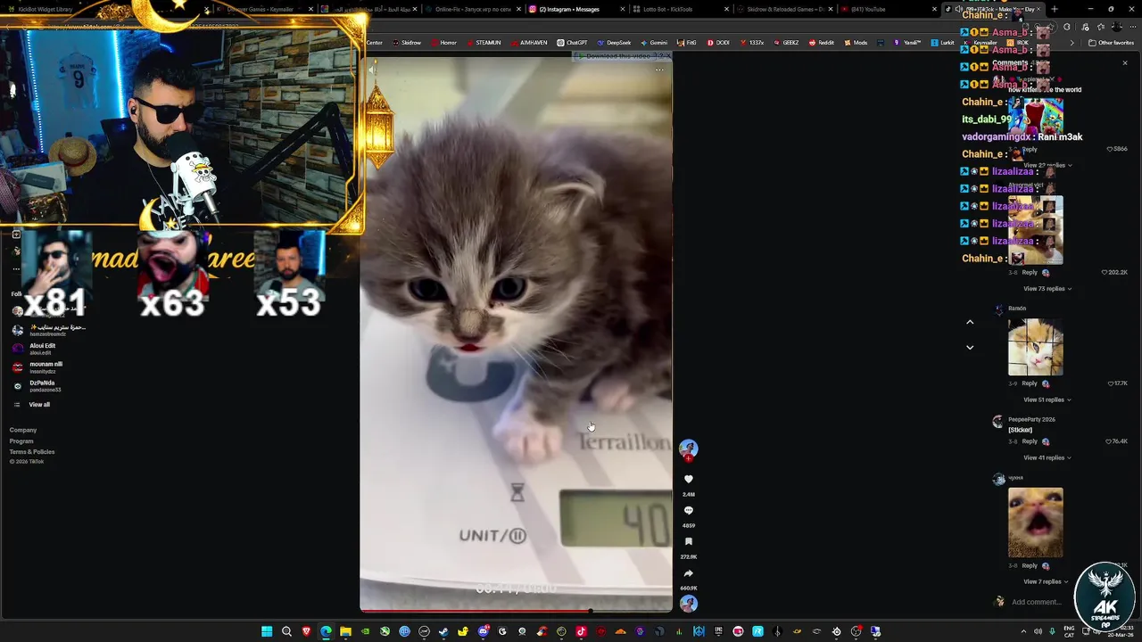This screenshot has width=1142, height=642.
Task: Launch Brave from taskbar
Action: coord(306,631)
